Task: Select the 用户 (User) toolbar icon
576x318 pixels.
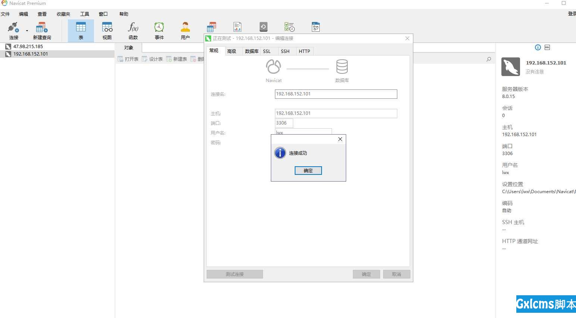Action: click(x=185, y=28)
